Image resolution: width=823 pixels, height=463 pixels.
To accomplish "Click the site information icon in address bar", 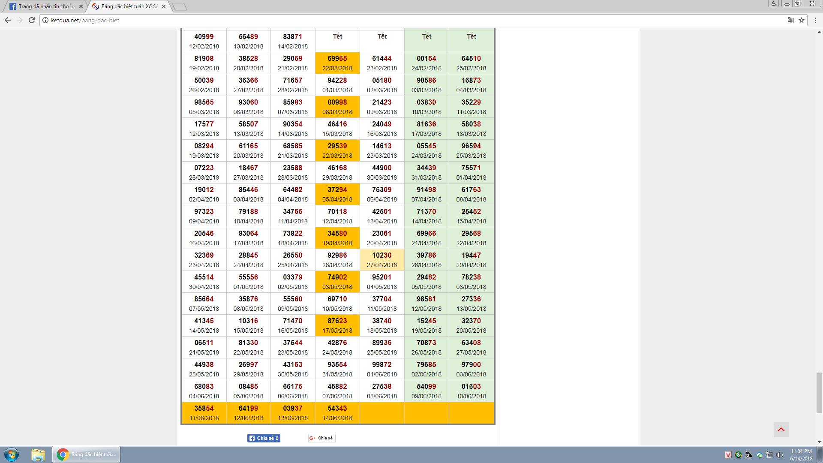I will 45,20.
